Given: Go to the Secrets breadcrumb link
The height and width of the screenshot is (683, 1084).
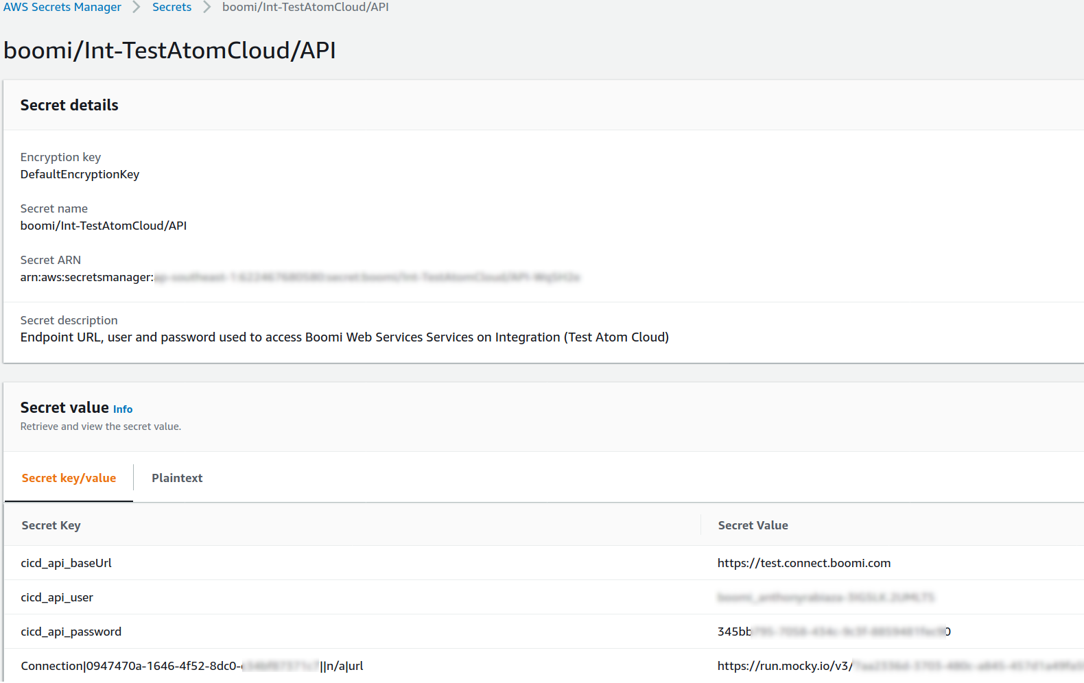Looking at the screenshot, I should (x=172, y=7).
